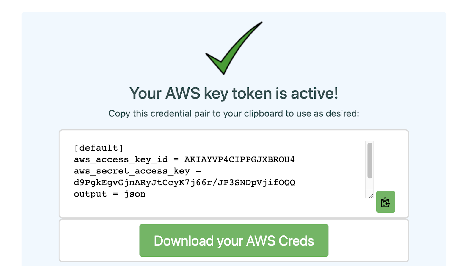Copy credentials with the green clipboard icon

[385, 202]
